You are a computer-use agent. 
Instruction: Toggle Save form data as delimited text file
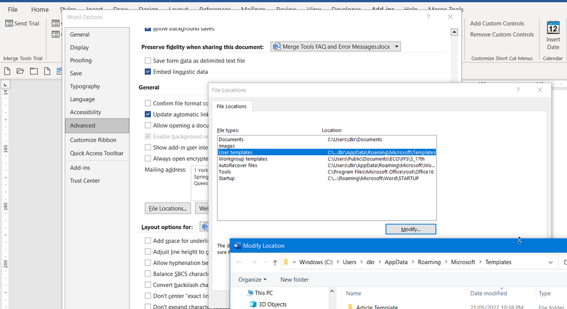tap(148, 61)
